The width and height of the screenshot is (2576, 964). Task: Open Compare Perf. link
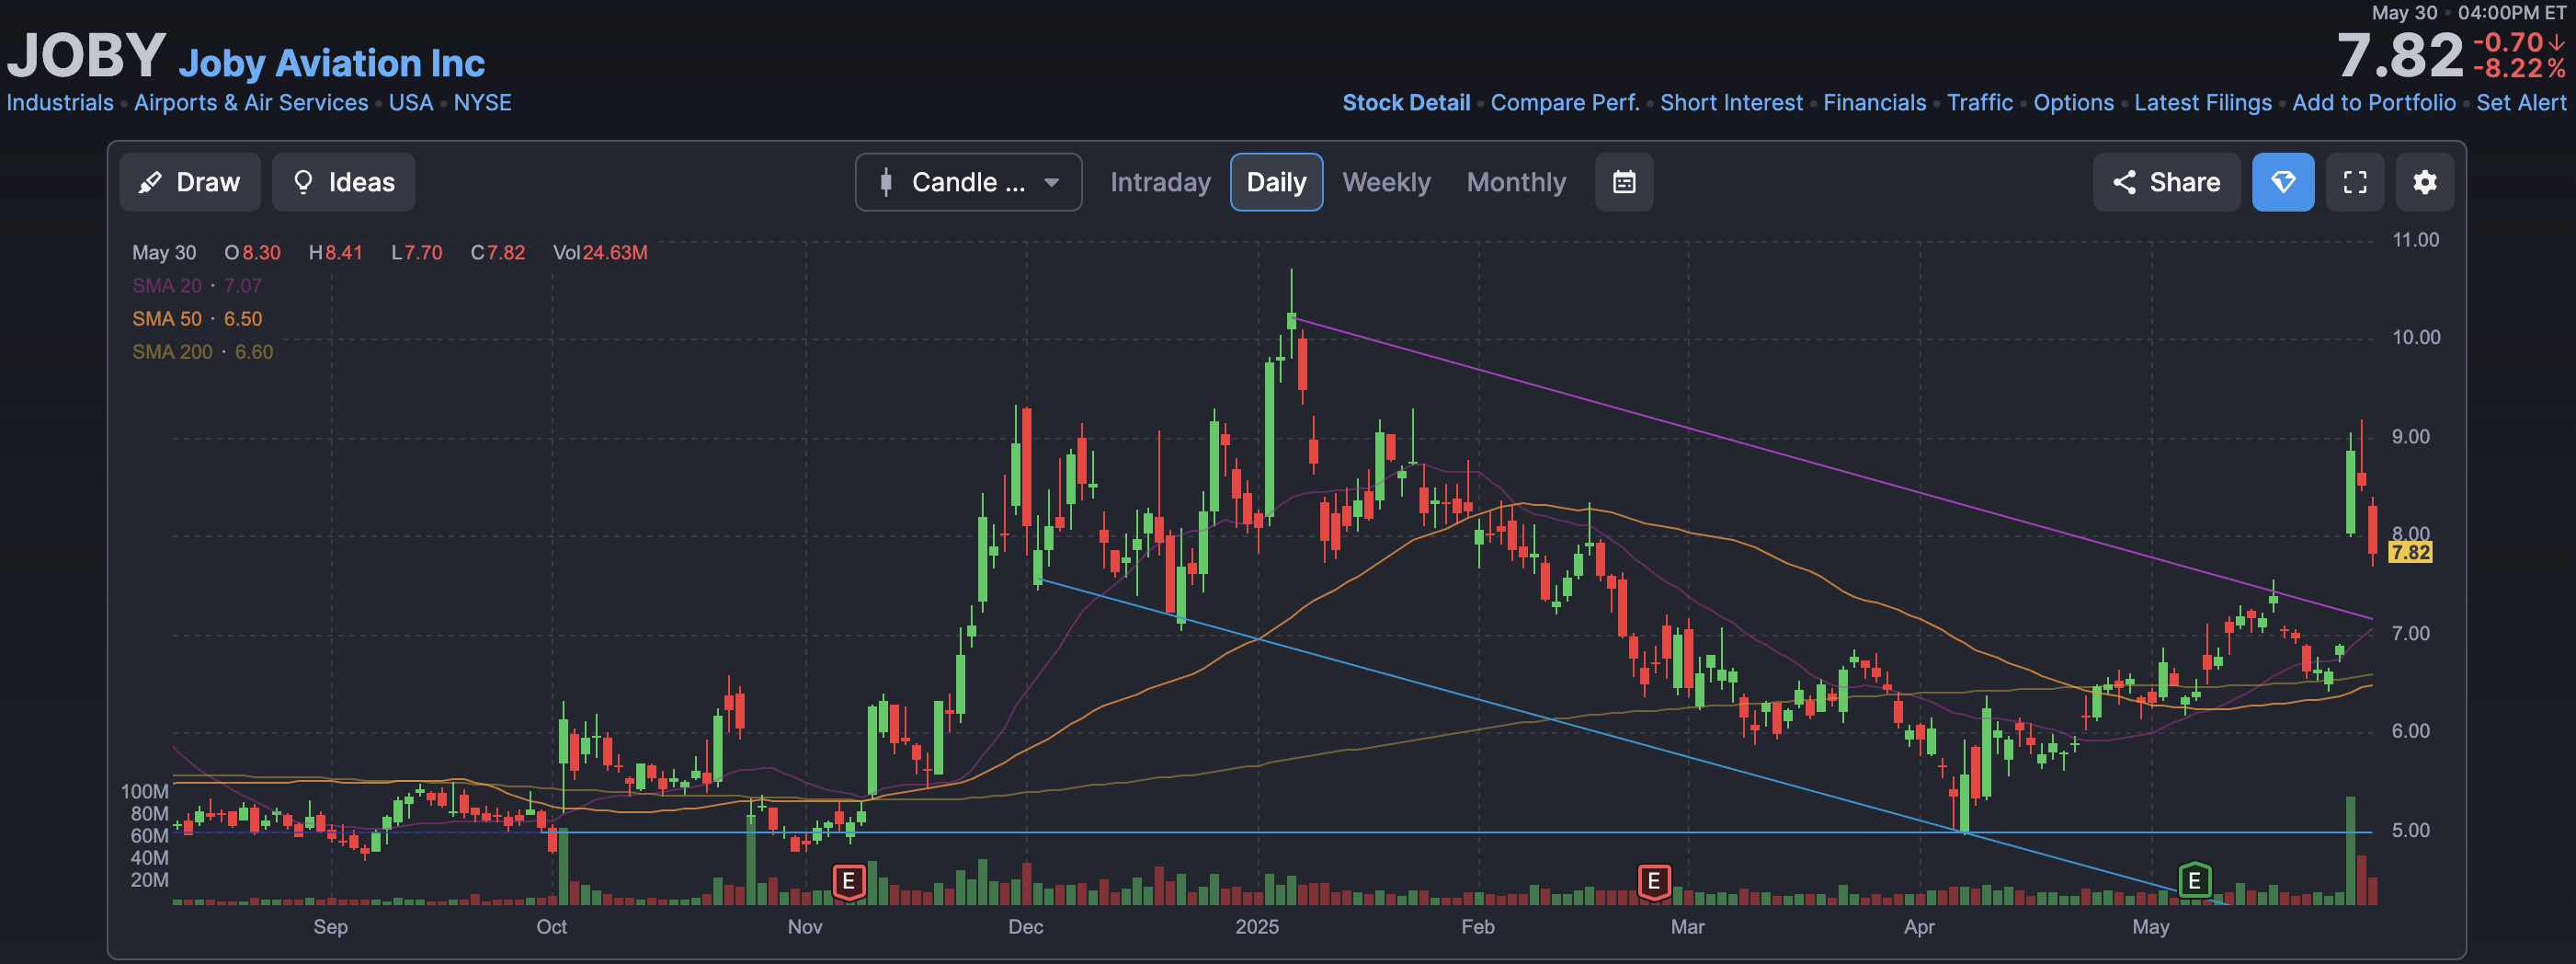point(1565,103)
